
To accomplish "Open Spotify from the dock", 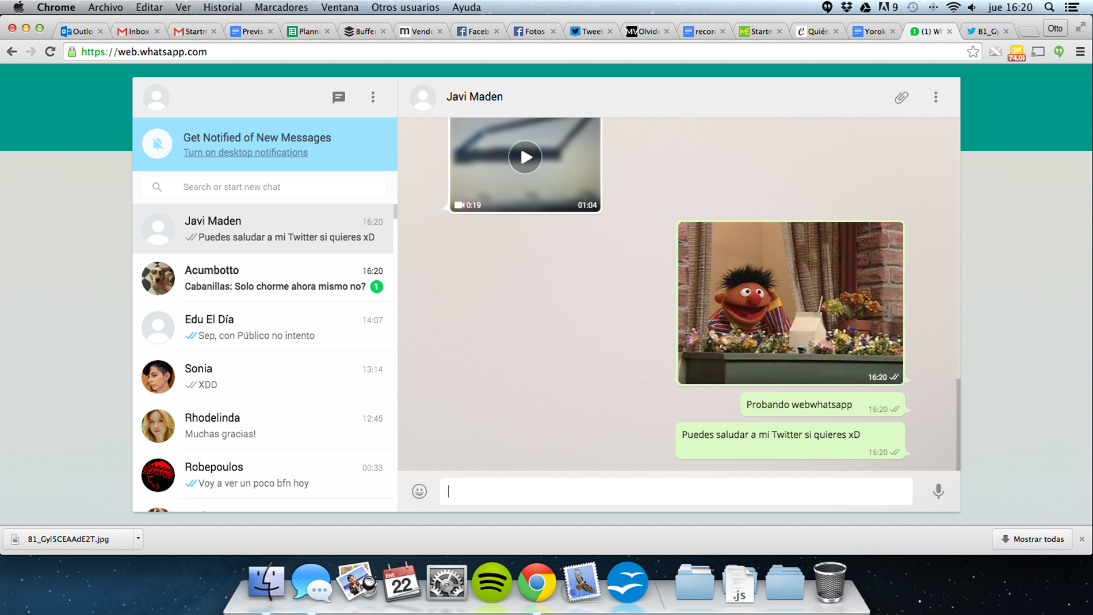I will (x=492, y=582).
